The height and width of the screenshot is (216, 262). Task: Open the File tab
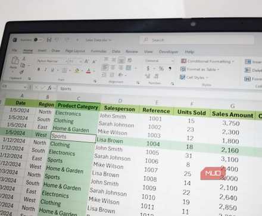(14, 50)
